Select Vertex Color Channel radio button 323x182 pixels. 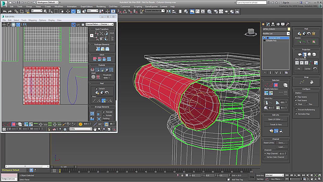pos(265,157)
